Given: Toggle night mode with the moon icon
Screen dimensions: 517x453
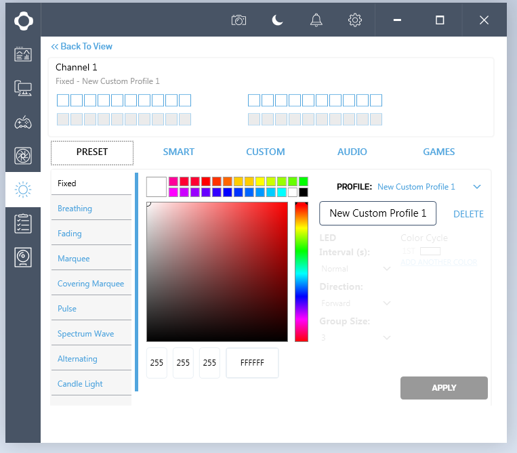Looking at the screenshot, I should click(277, 20).
